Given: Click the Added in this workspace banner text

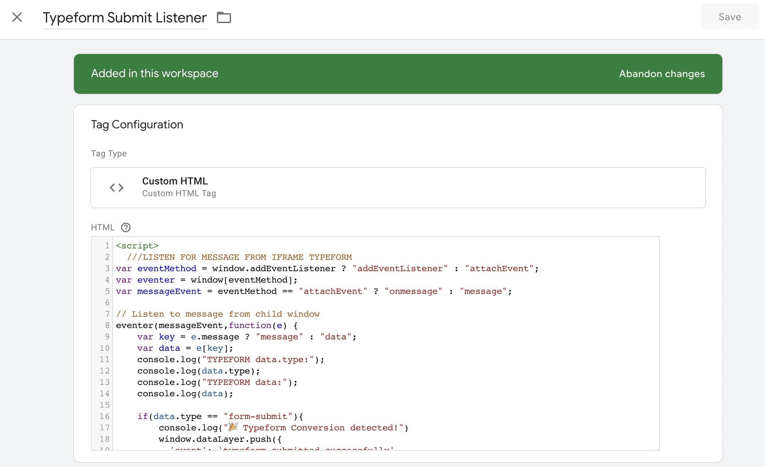Looking at the screenshot, I should click(x=155, y=73).
